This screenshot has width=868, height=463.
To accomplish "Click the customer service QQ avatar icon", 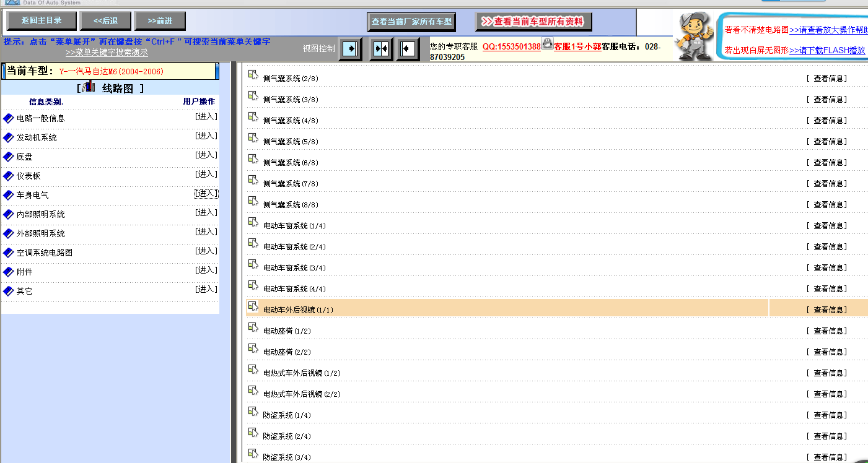I will tap(547, 43).
